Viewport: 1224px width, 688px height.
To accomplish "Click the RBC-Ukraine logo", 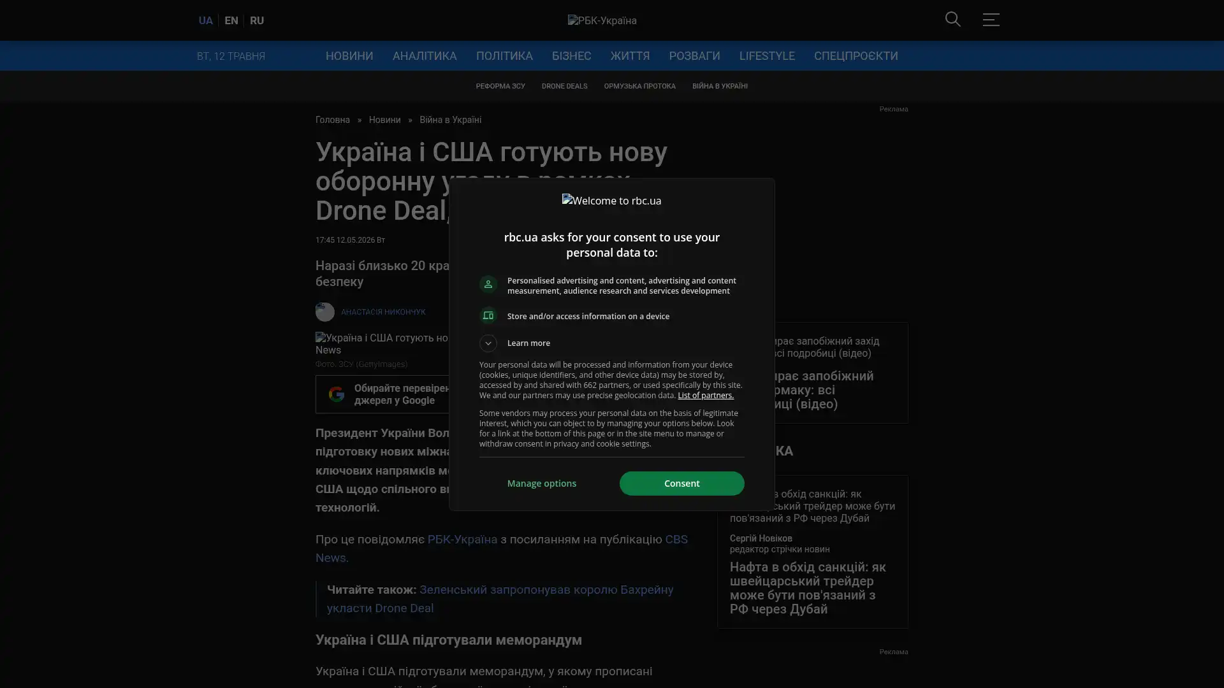I will (x=602, y=20).
